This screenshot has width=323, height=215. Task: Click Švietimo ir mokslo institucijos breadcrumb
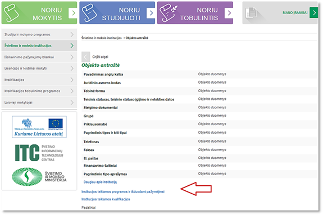(x=102, y=38)
